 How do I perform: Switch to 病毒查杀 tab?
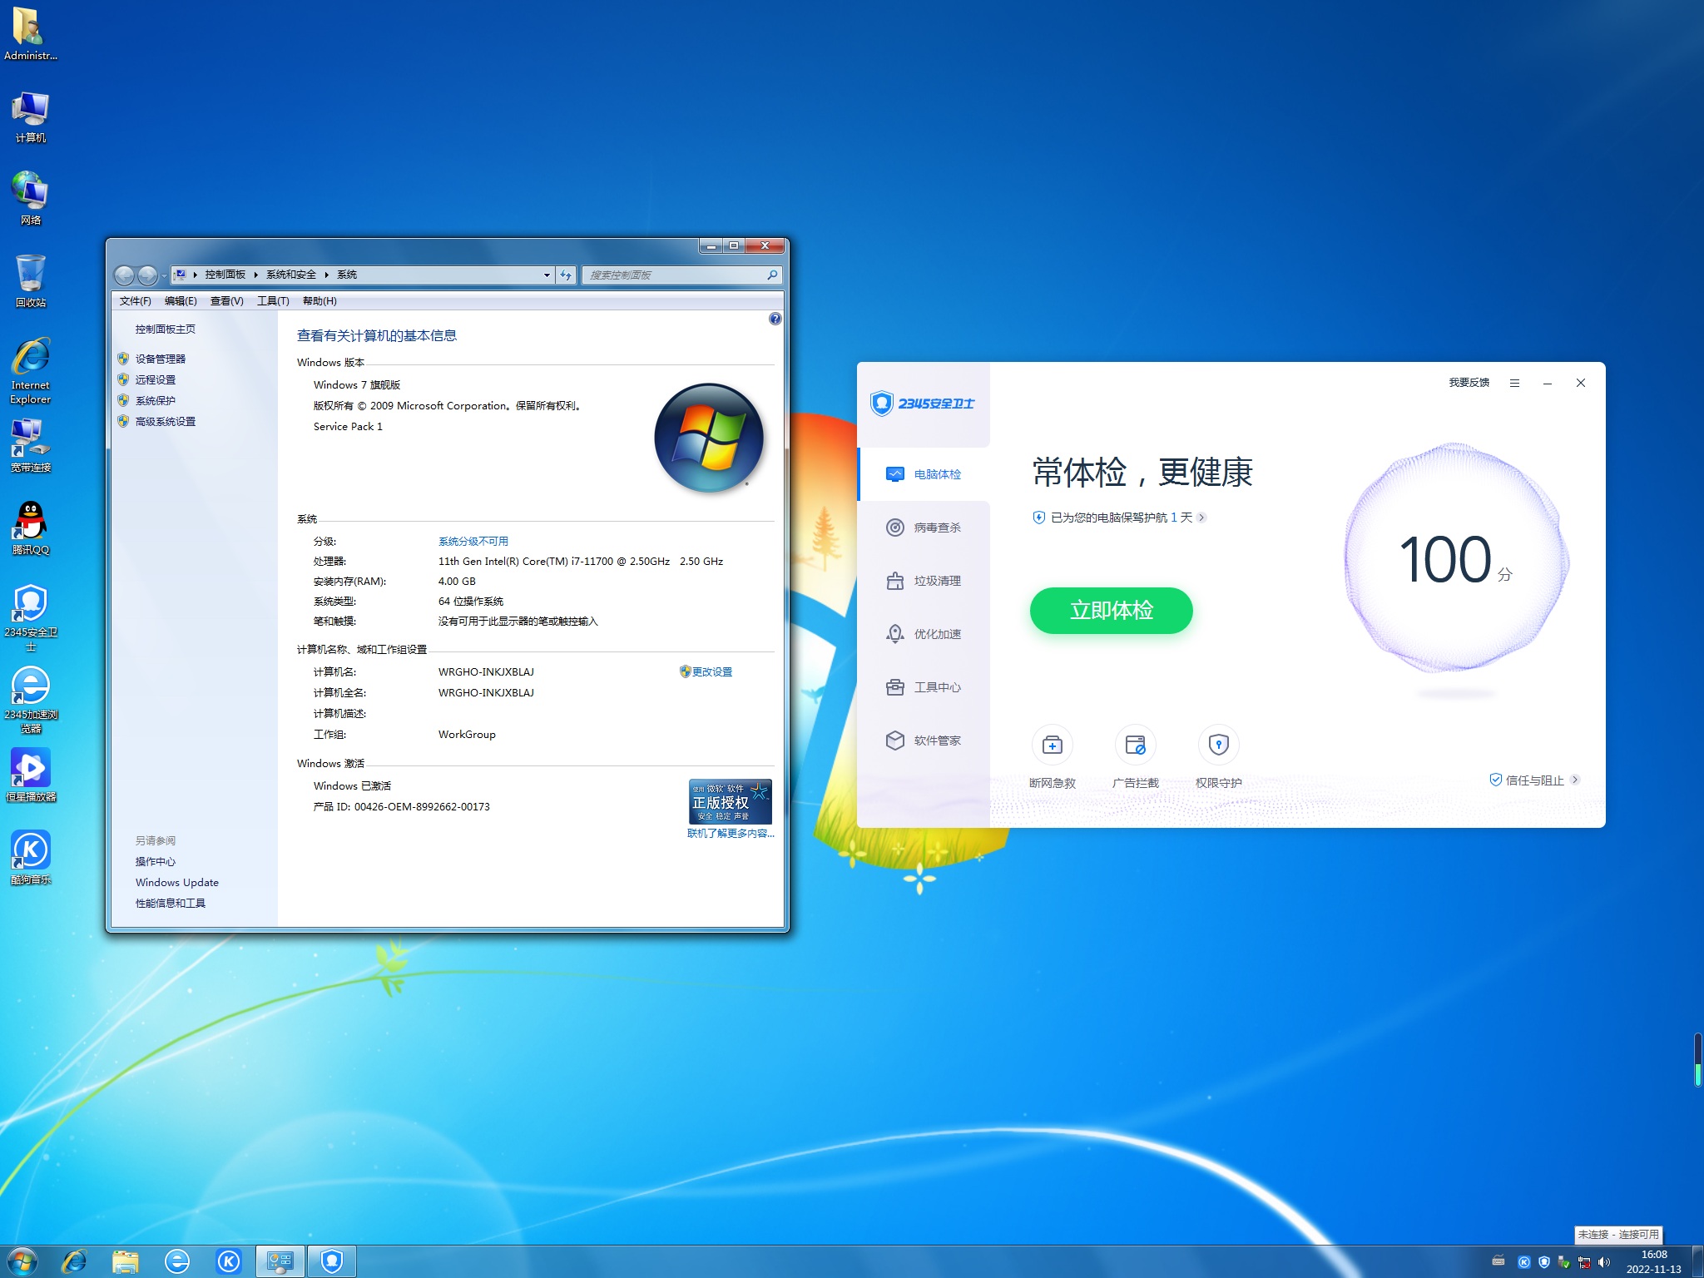(x=924, y=528)
